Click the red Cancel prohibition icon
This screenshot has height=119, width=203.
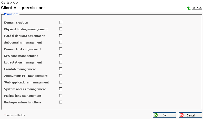[181, 115]
